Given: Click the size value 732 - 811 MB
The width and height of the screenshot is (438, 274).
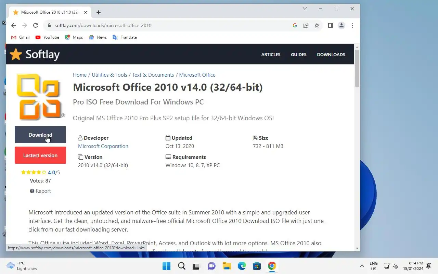Looking at the screenshot, I should coord(268,146).
